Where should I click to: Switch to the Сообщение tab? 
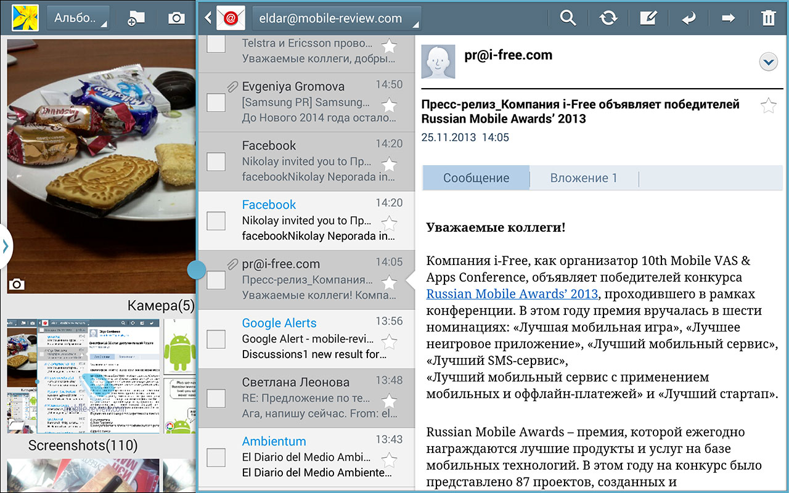click(x=476, y=178)
